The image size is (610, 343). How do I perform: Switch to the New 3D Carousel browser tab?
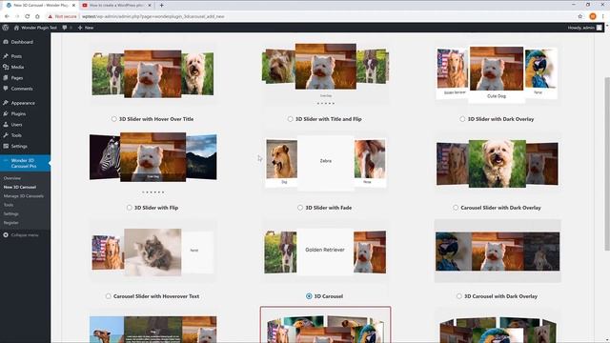click(40, 6)
